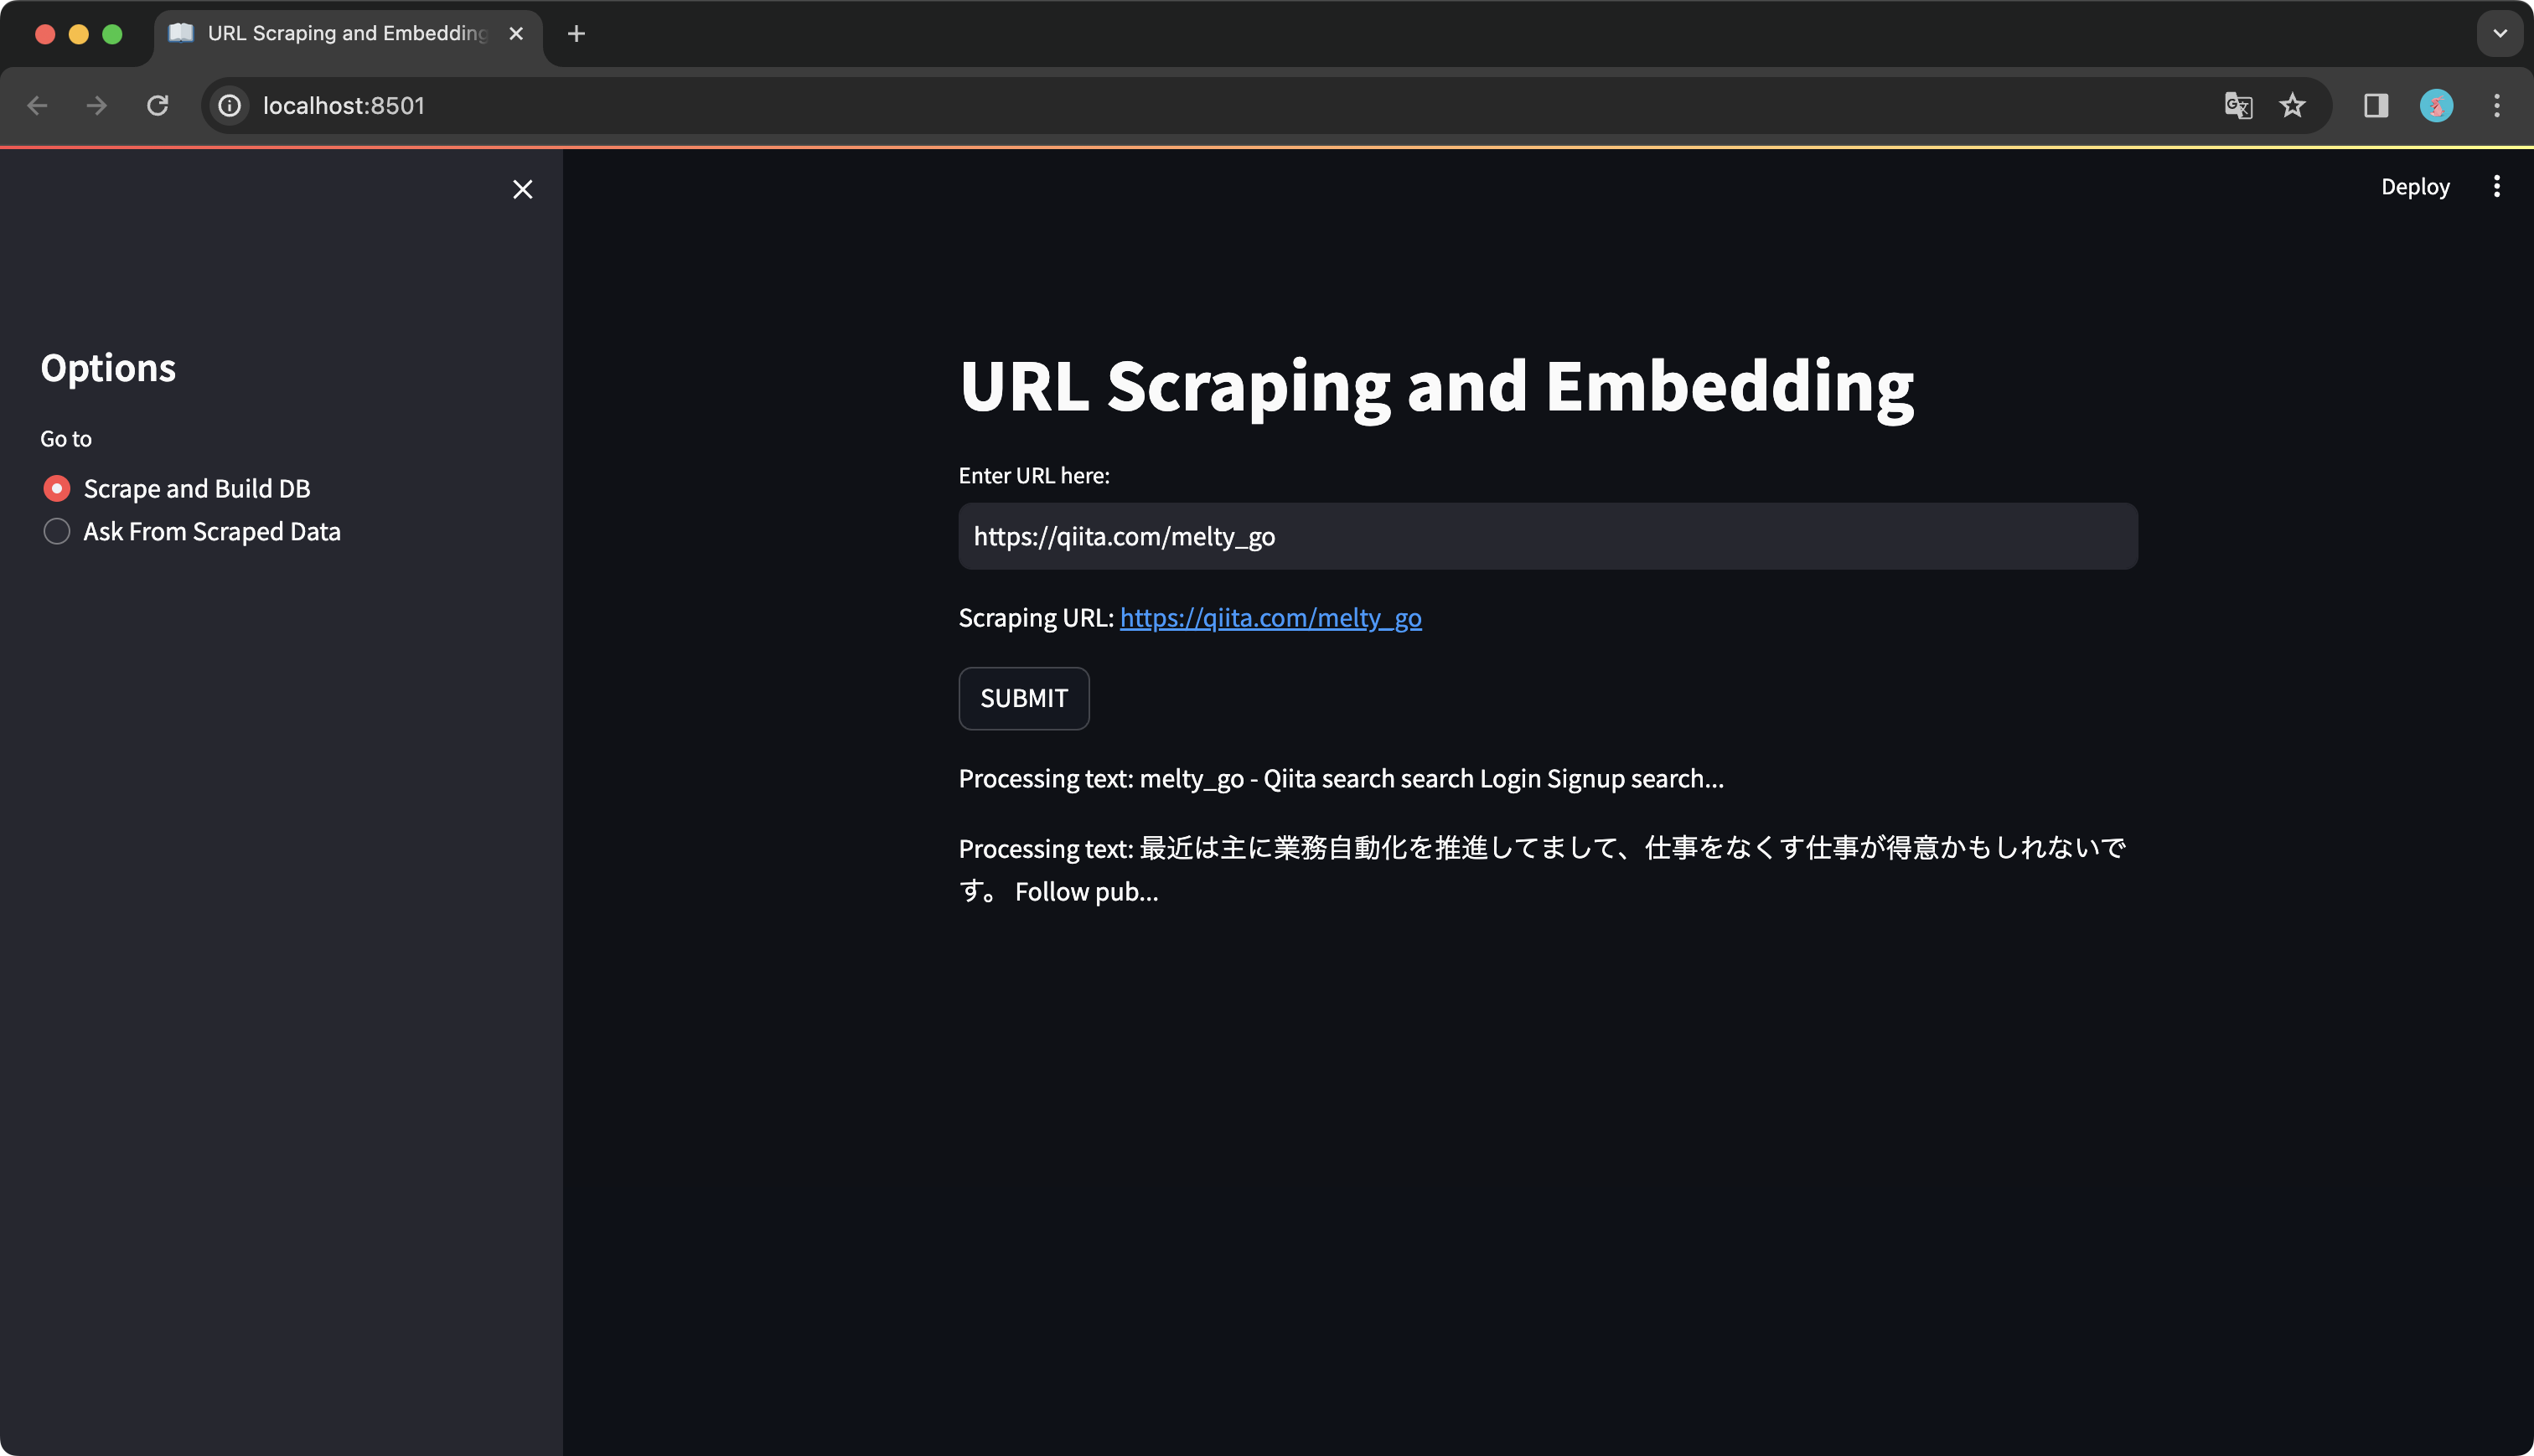2534x1456 pixels.
Task: Click the Deploy menu item
Action: pyautogui.click(x=2415, y=186)
